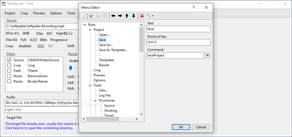The width and height of the screenshot is (292, 137).
Task: Collapse the Project tree node
Action: tap(90, 30)
